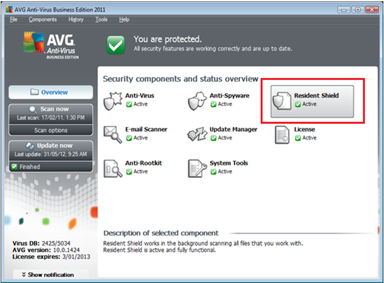
Task: Click the AVG version 10.0.1424 text
Action: click(x=46, y=250)
